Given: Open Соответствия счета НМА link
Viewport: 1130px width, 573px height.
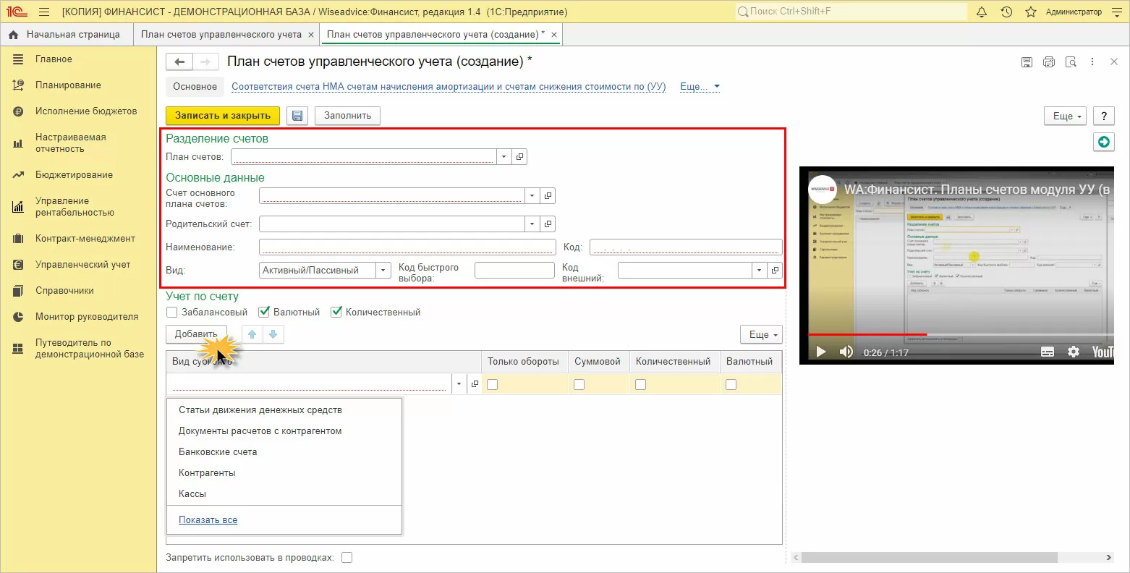Looking at the screenshot, I should 449,87.
